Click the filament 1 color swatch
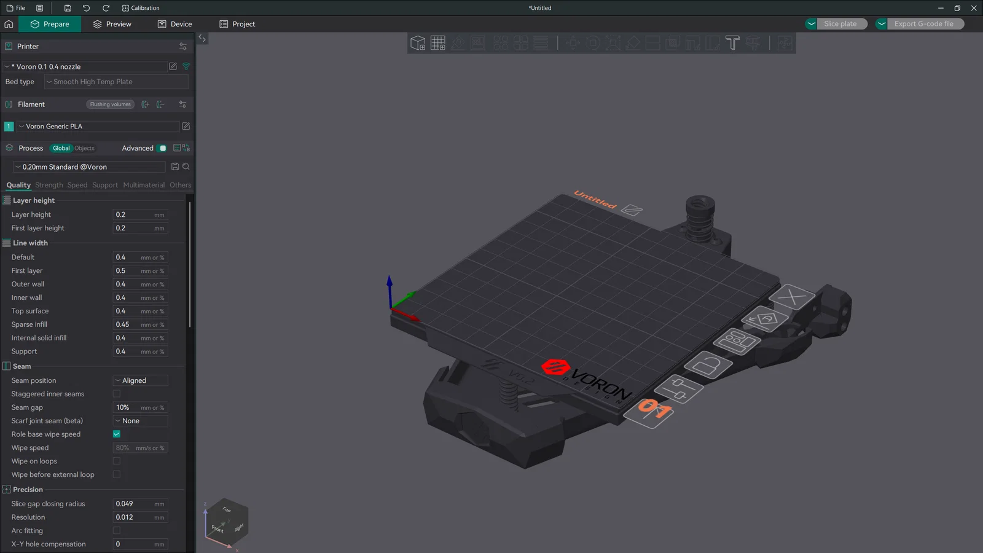Image resolution: width=983 pixels, height=553 pixels. [x=9, y=127]
